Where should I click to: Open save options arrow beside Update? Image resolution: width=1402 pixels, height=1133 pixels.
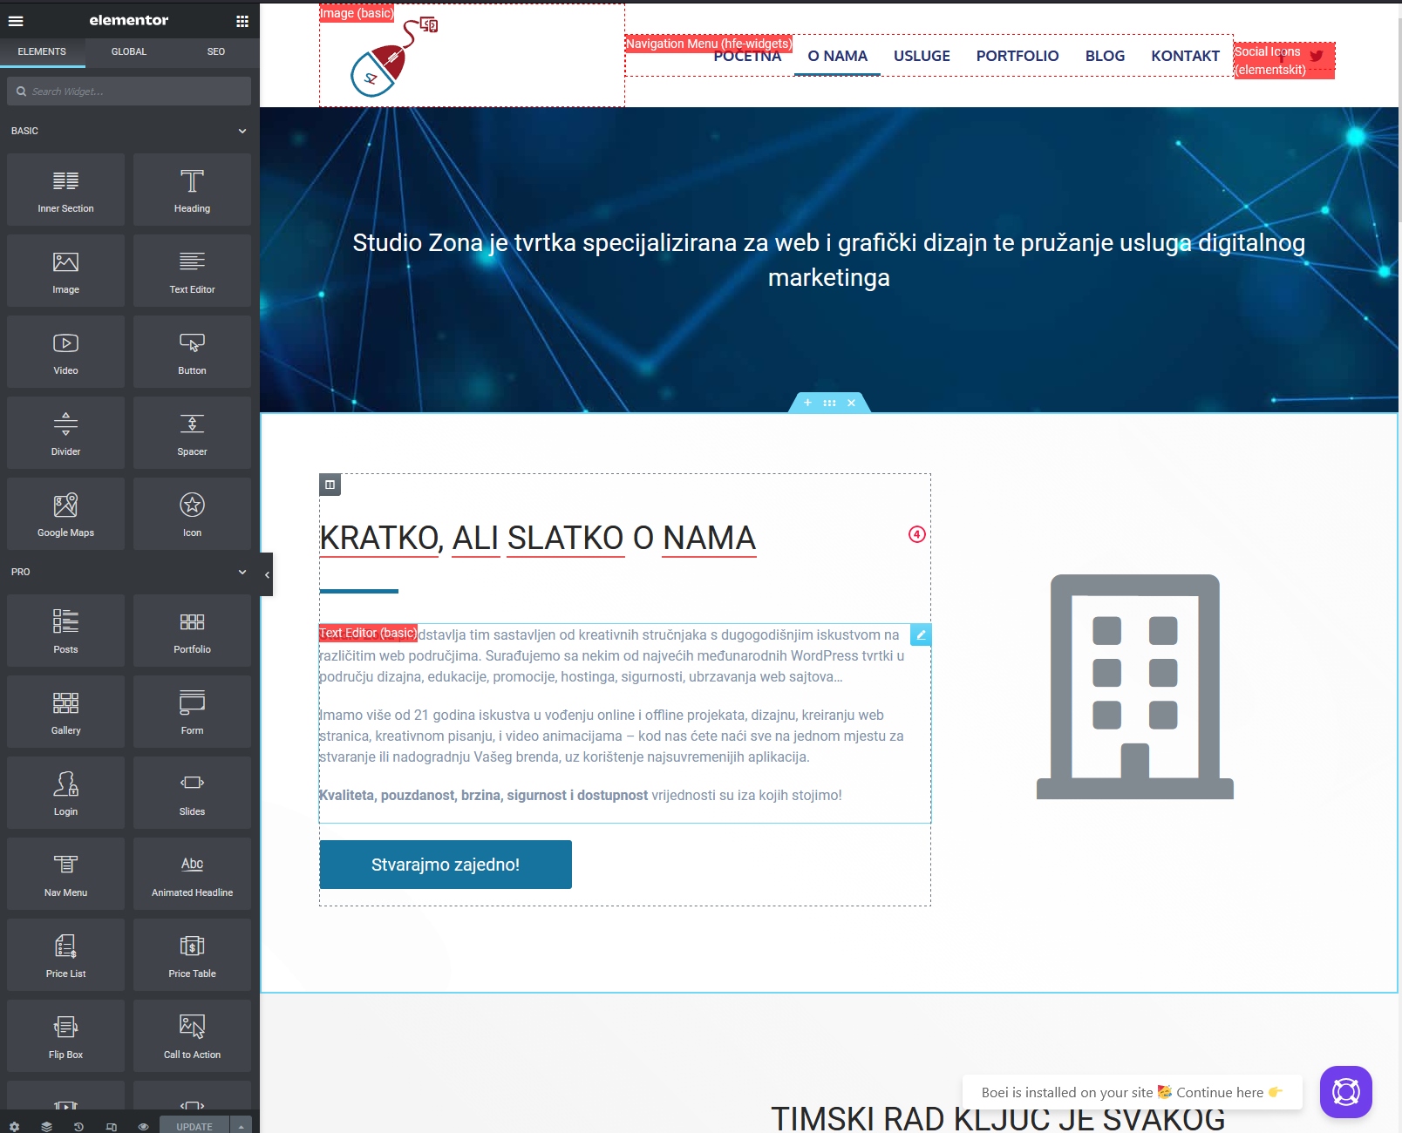coord(241,1126)
